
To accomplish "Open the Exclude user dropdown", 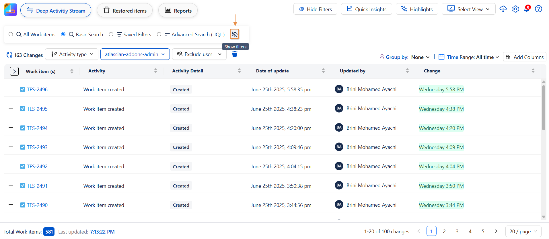I will tap(199, 54).
